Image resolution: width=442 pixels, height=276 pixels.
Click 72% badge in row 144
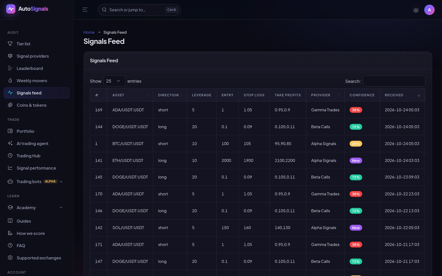click(x=356, y=127)
